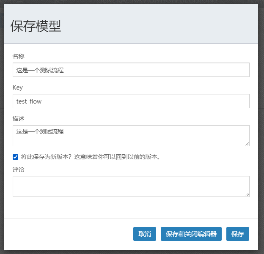Click the 评论 textarea resize handle
The image size is (264, 254).
[x=247, y=194]
